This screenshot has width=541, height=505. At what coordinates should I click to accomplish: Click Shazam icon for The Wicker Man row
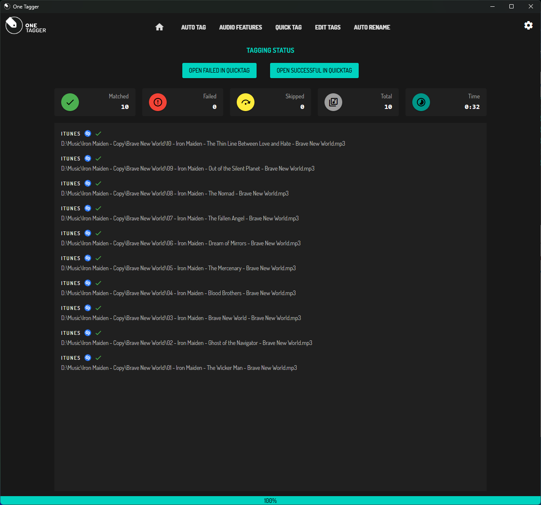[88, 358]
